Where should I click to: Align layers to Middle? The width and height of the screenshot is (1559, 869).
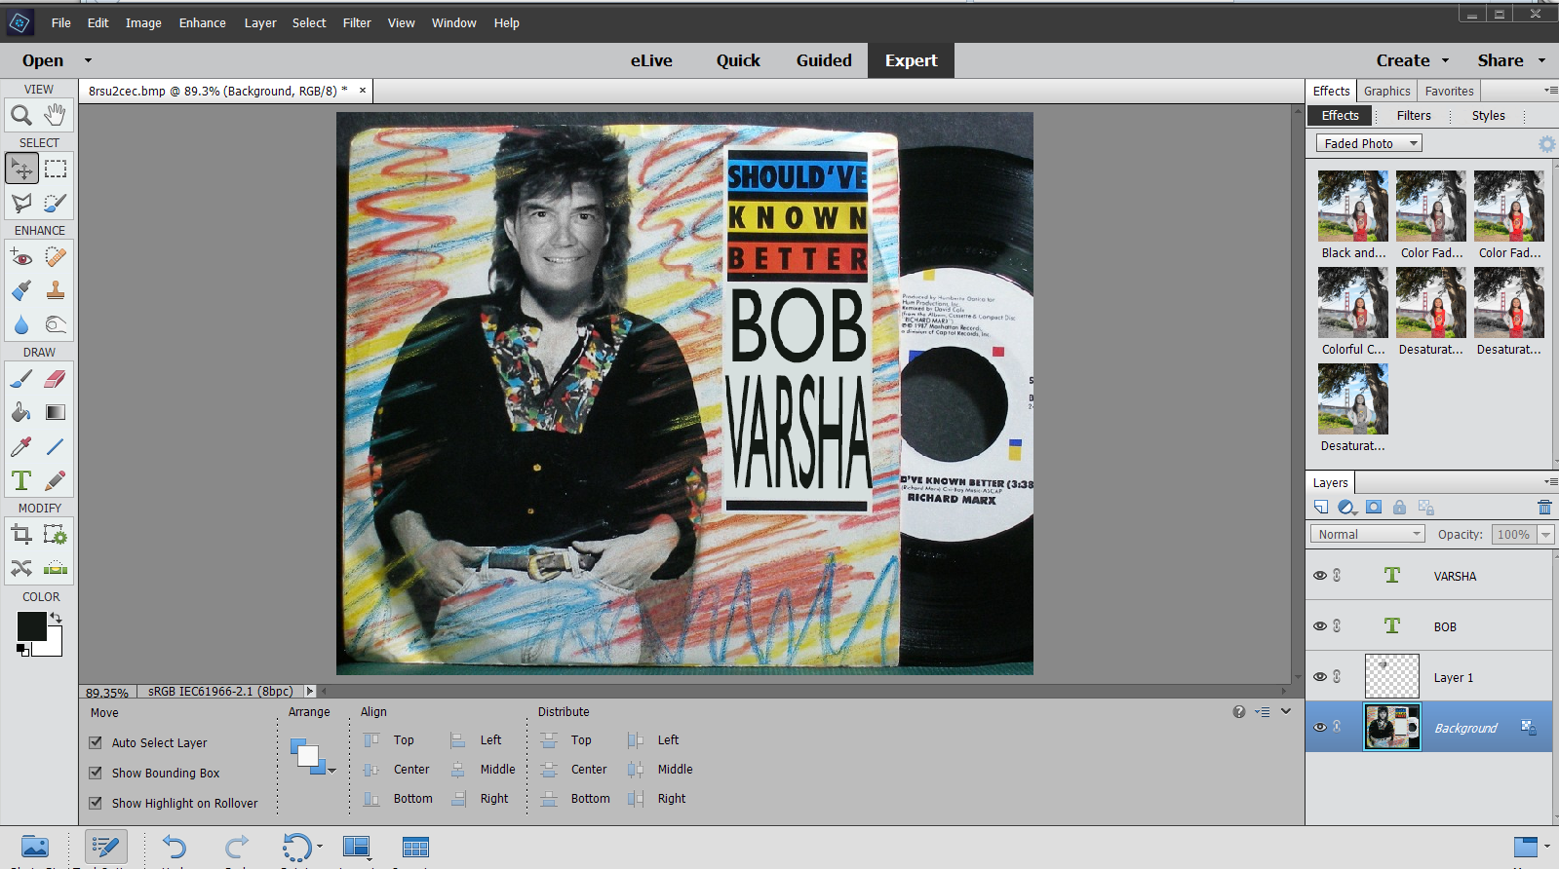pyautogui.click(x=485, y=770)
